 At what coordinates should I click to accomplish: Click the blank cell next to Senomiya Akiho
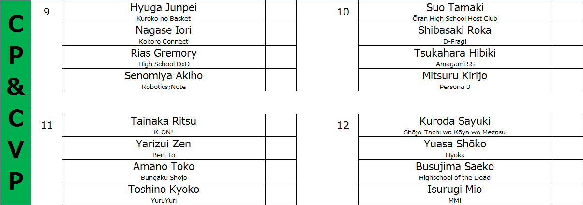click(281, 80)
